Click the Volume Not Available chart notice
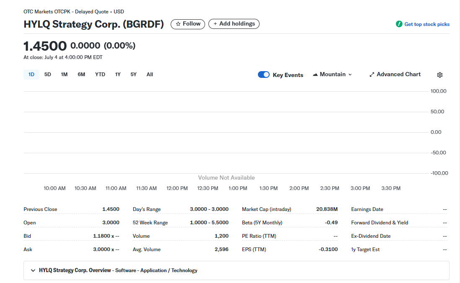The image size is (460, 283). [226, 178]
